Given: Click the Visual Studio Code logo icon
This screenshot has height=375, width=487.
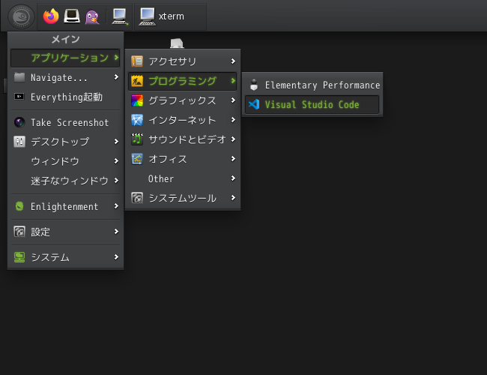Looking at the screenshot, I should tap(254, 104).
